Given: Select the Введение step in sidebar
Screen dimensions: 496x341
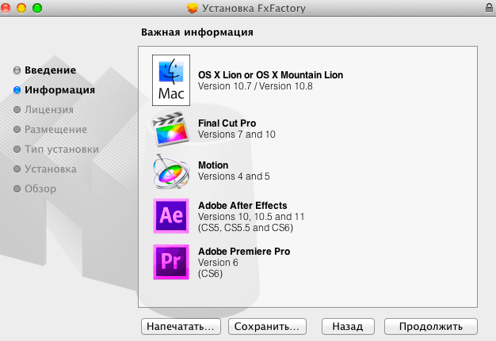Looking at the screenshot, I should [x=50, y=70].
